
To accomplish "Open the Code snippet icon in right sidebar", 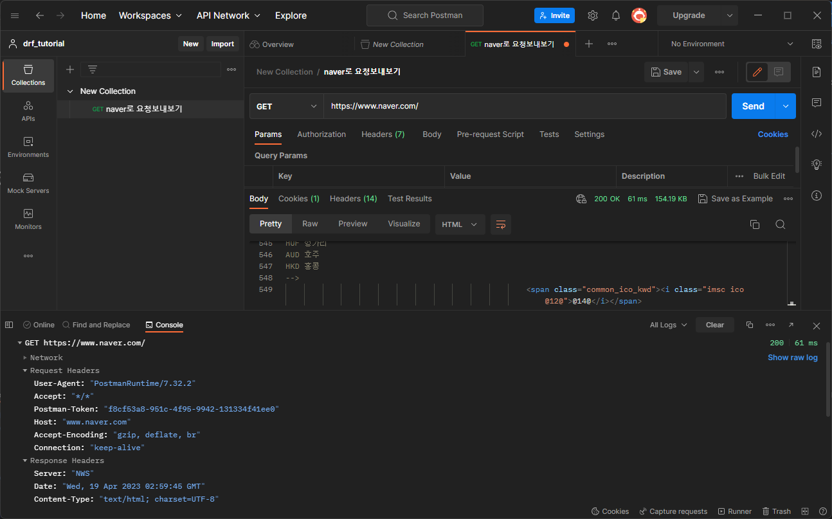I will point(817,134).
